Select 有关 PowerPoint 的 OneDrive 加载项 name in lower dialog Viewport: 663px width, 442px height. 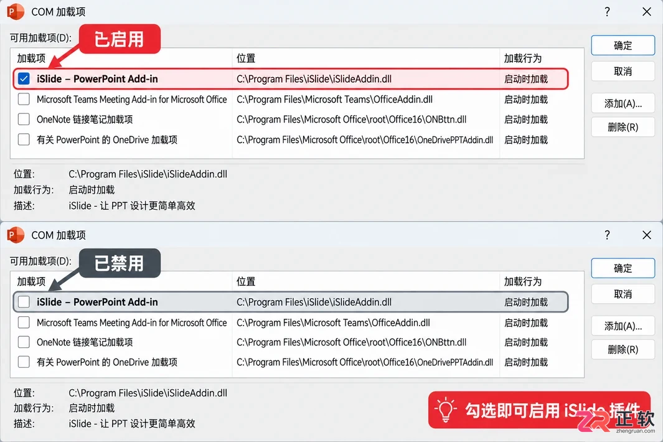tap(107, 362)
